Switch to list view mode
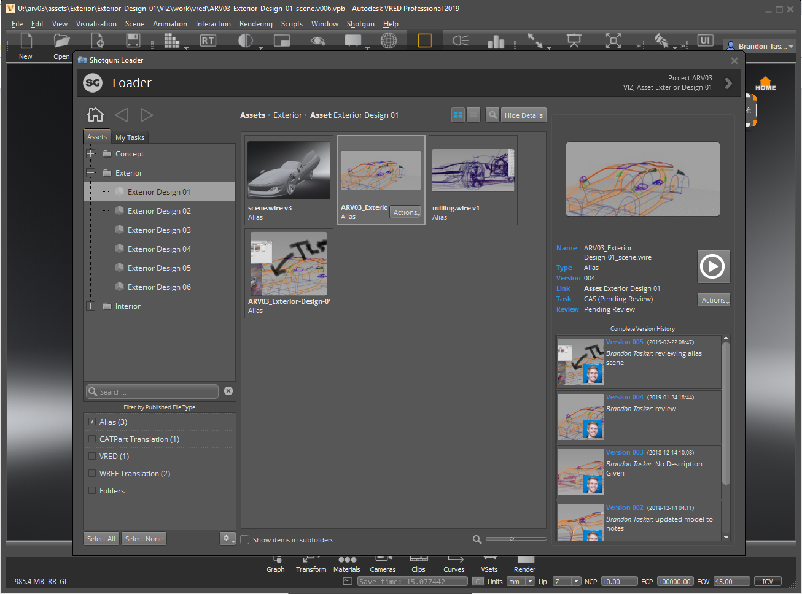 473,115
